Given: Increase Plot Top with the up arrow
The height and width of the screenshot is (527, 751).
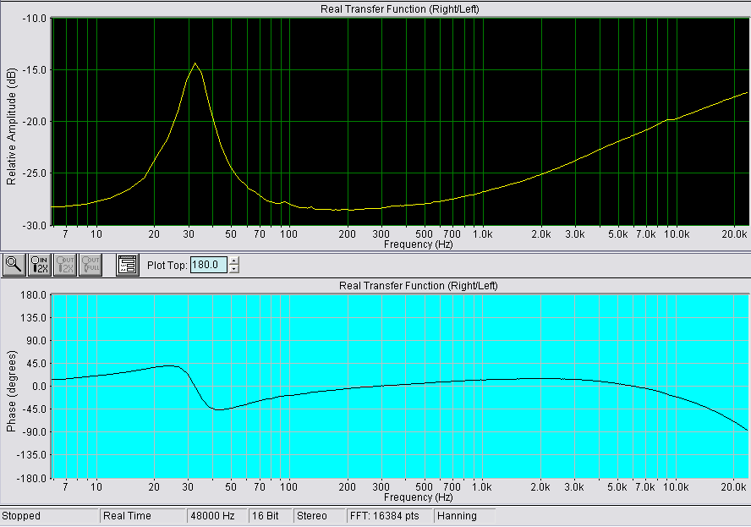Looking at the screenshot, I should [x=233, y=261].
